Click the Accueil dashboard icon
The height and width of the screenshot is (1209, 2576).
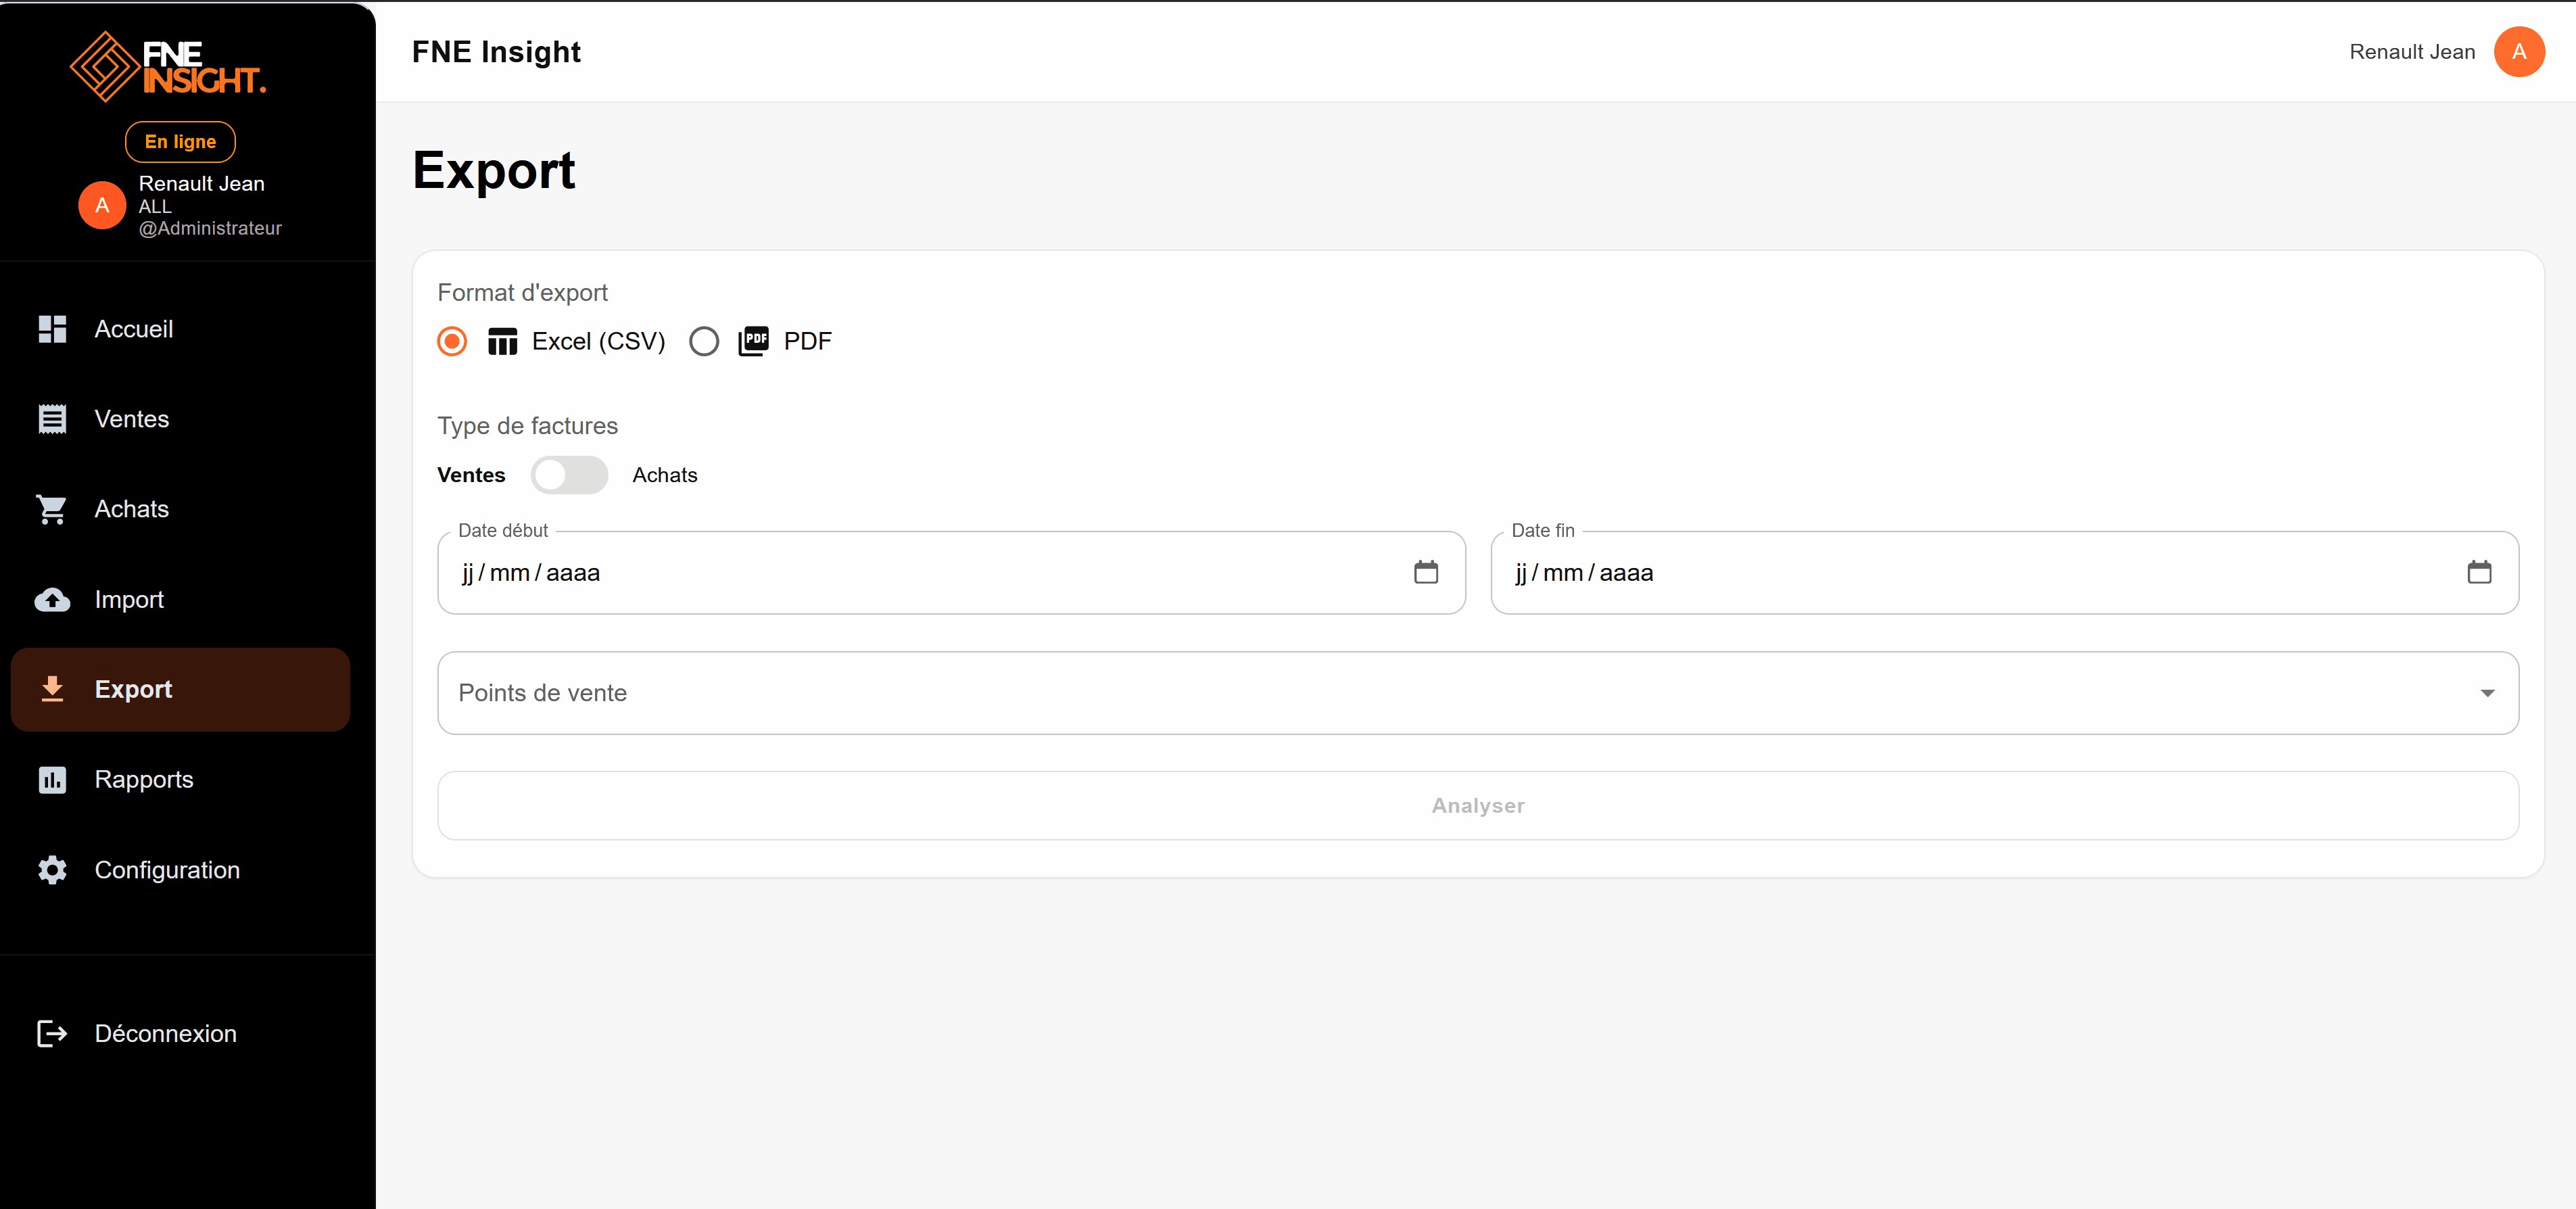pyautogui.click(x=52, y=329)
